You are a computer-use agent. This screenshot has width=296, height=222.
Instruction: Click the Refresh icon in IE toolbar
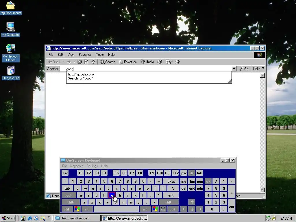(86, 62)
